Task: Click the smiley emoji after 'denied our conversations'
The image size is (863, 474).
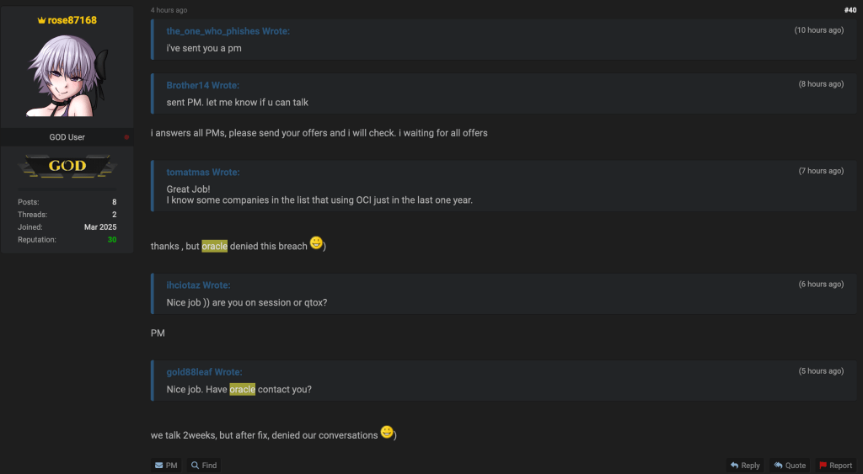Action: [387, 433]
